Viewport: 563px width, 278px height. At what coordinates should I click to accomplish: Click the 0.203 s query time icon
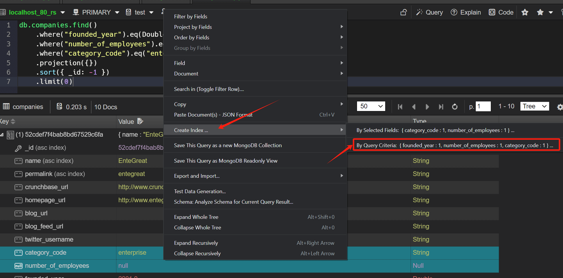59,106
